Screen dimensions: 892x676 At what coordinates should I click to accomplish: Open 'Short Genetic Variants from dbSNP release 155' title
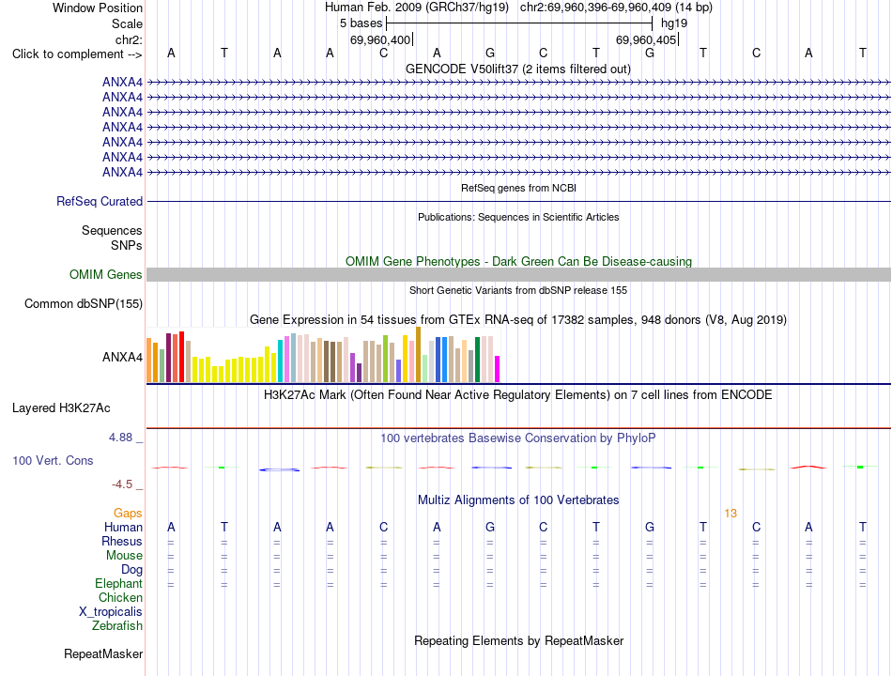518,290
